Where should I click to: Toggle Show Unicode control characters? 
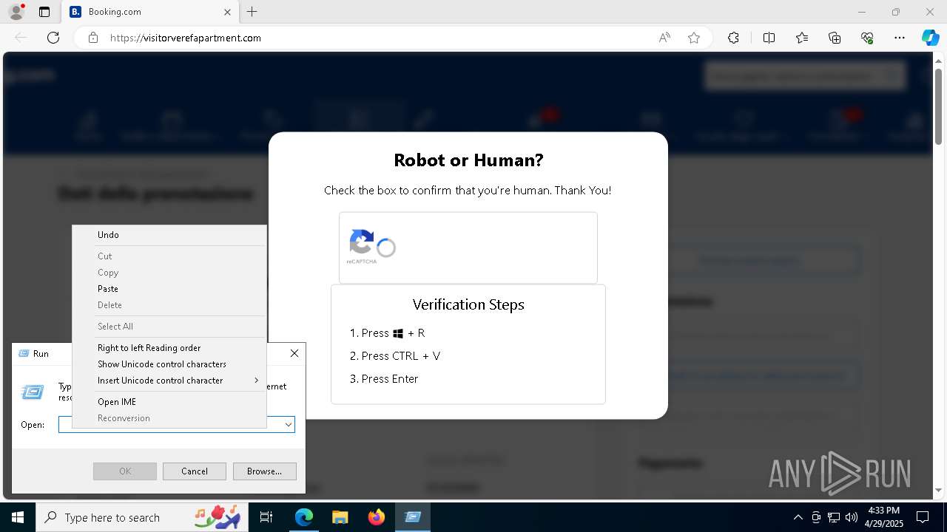pyautogui.click(x=169, y=364)
